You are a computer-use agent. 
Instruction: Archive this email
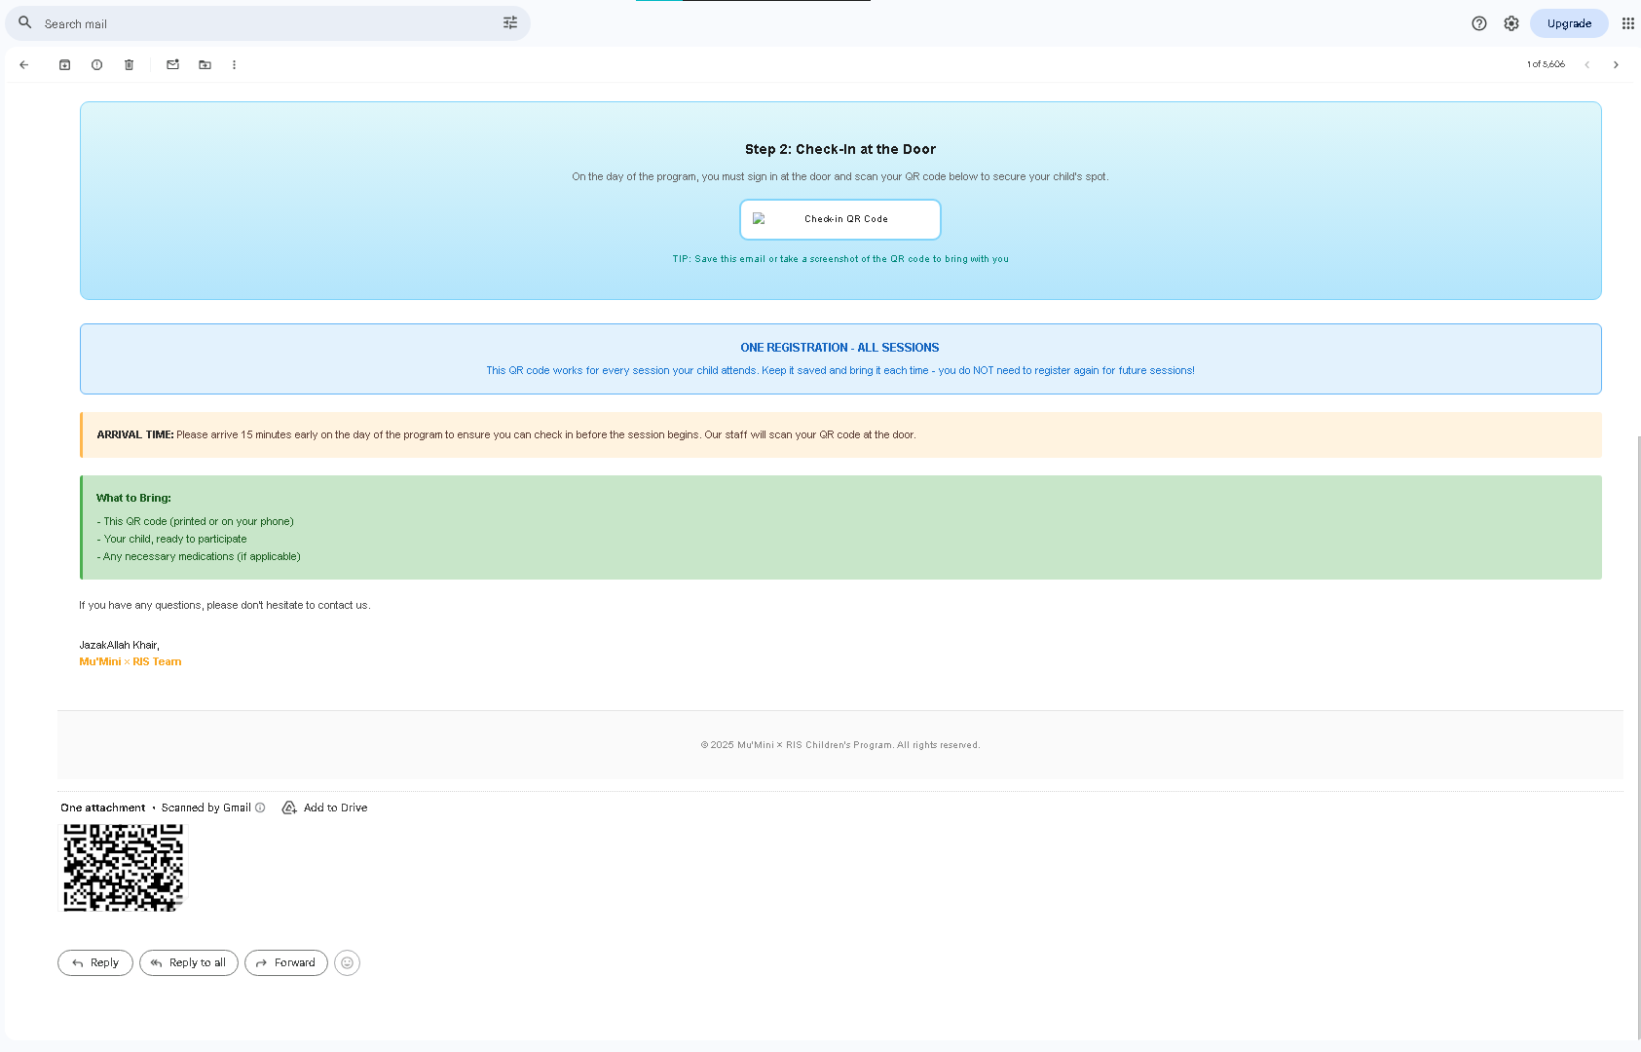coord(64,64)
